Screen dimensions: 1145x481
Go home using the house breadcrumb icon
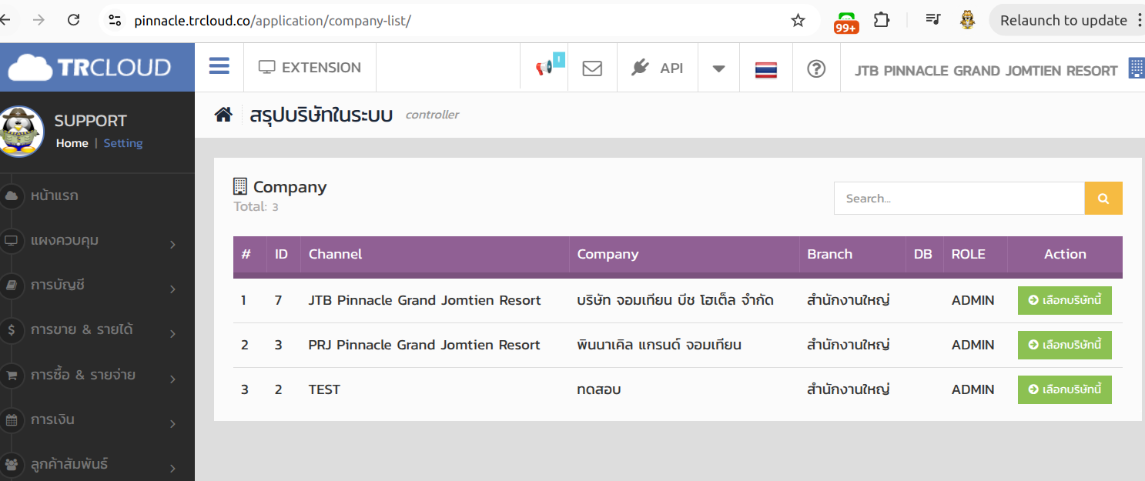point(223,115)
